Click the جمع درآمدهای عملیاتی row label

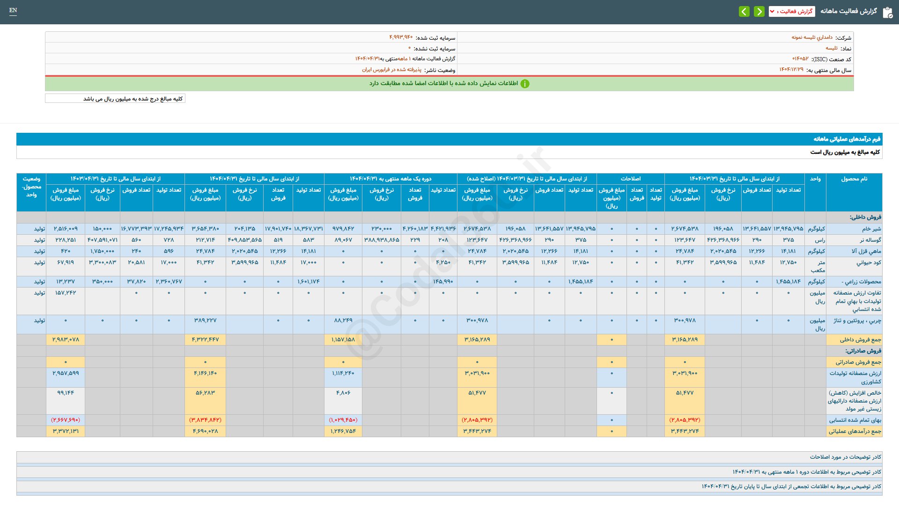855,432
